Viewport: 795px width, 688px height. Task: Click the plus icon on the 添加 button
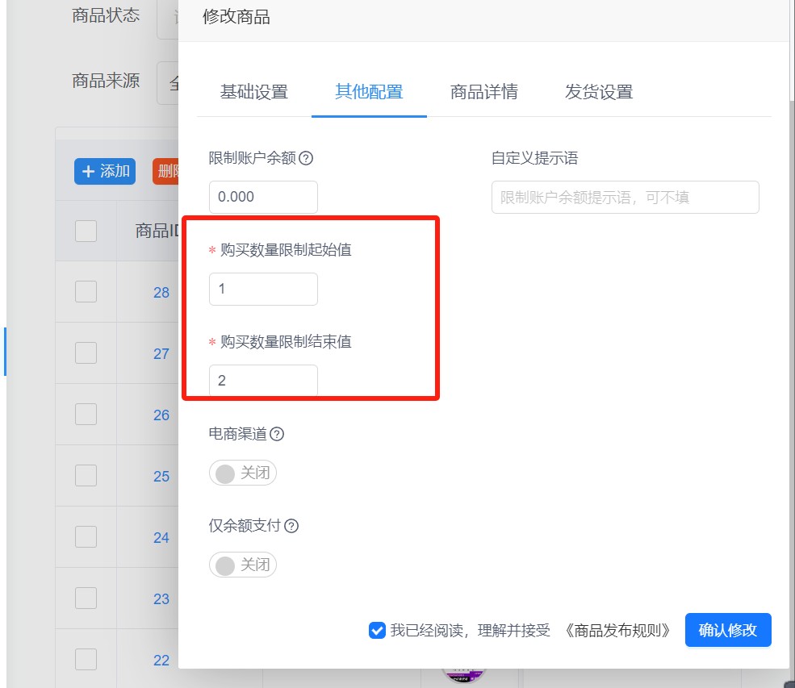coord(89,171)
